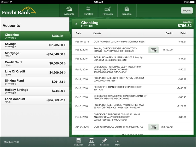This screenshot has height=147, width=196.
Task: Tap the Wi-Fi icon in status bar
Action: 11,2
